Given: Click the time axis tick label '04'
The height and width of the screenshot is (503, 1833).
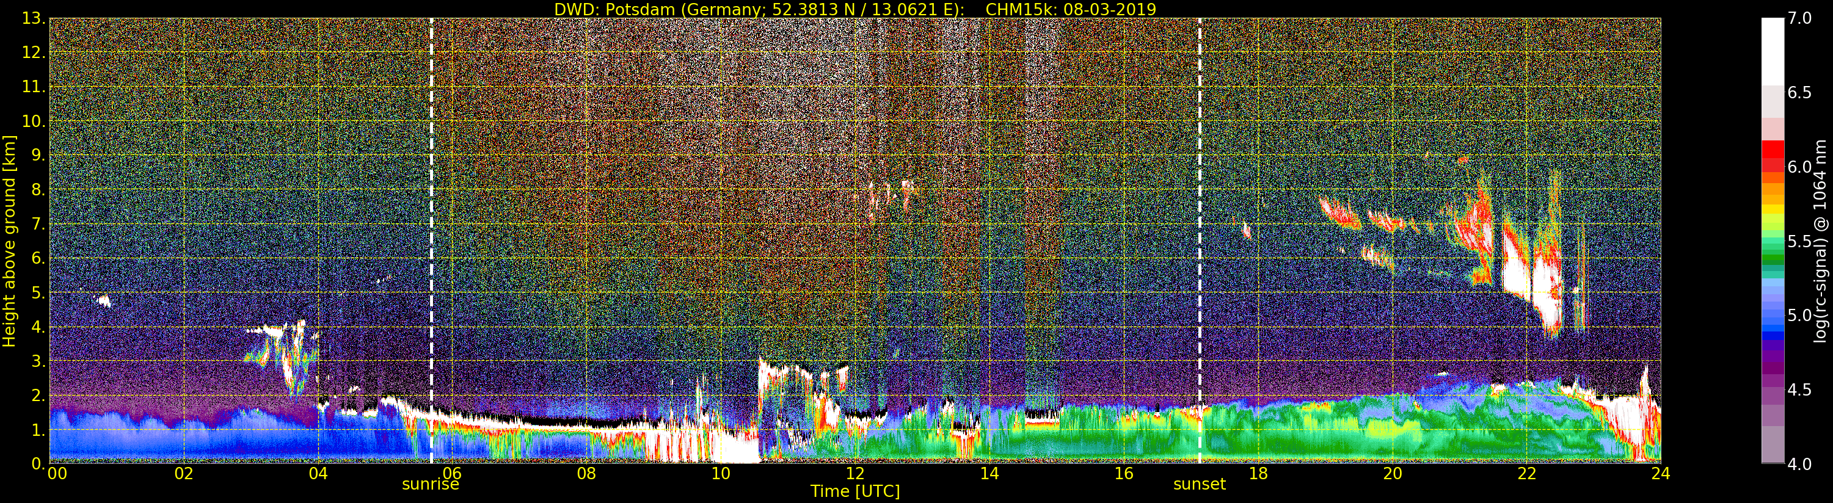Looking at the screenshot, I should click(318, 474).
